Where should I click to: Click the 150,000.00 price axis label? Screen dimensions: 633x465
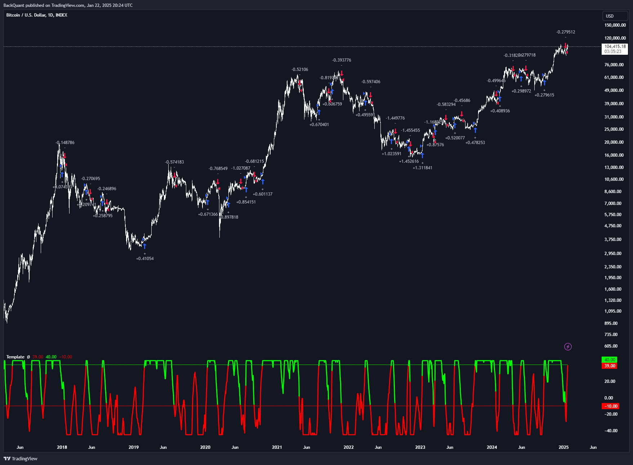[x=615, y=25]
